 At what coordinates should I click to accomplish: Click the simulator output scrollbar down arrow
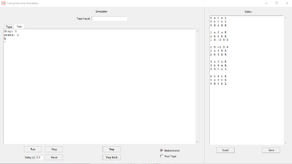tap(197, 142)
